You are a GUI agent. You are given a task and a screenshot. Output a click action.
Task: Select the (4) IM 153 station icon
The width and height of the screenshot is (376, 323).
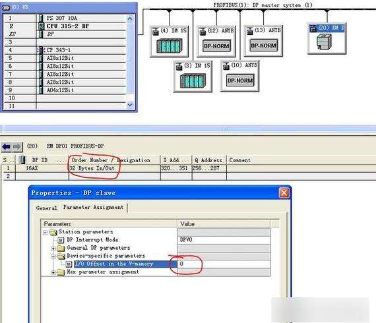[x=170, y=42]
